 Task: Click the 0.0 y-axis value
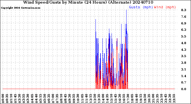pyautogui.click(x=184, y=89)
